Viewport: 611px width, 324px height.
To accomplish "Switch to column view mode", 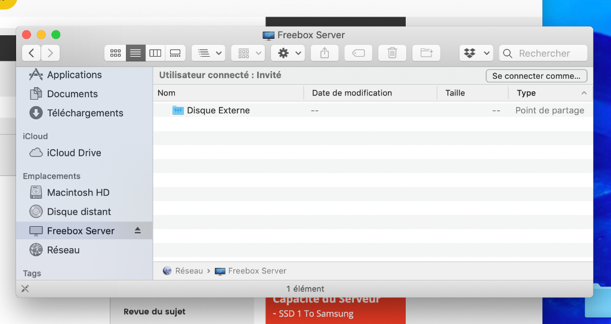I will point(155,53).
